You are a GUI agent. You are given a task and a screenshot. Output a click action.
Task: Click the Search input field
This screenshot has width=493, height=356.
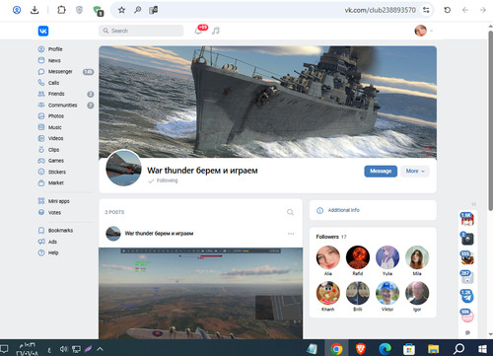click(x=141, y=31)
